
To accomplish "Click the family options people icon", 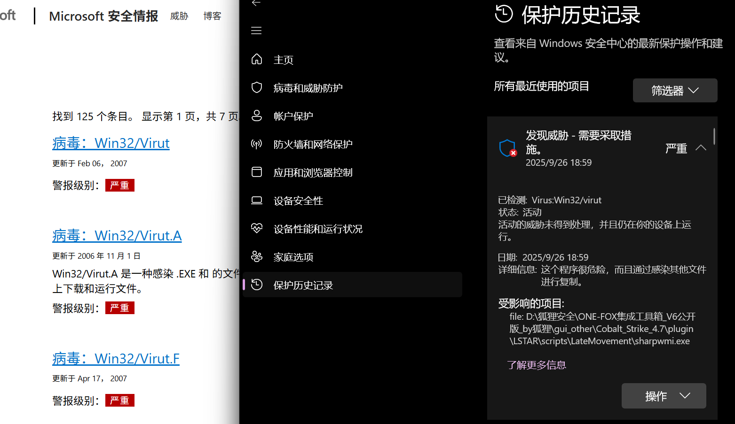I will click(257, 256).
